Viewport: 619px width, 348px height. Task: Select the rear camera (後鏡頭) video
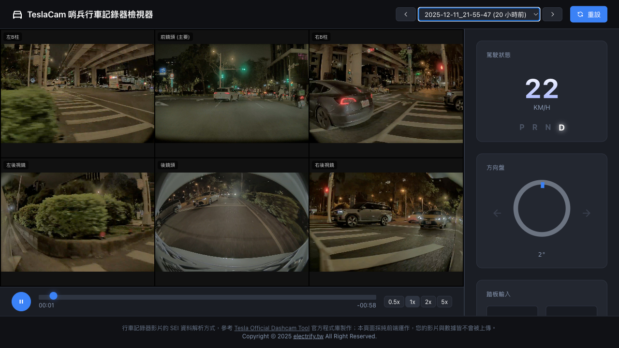click(232, 222)
